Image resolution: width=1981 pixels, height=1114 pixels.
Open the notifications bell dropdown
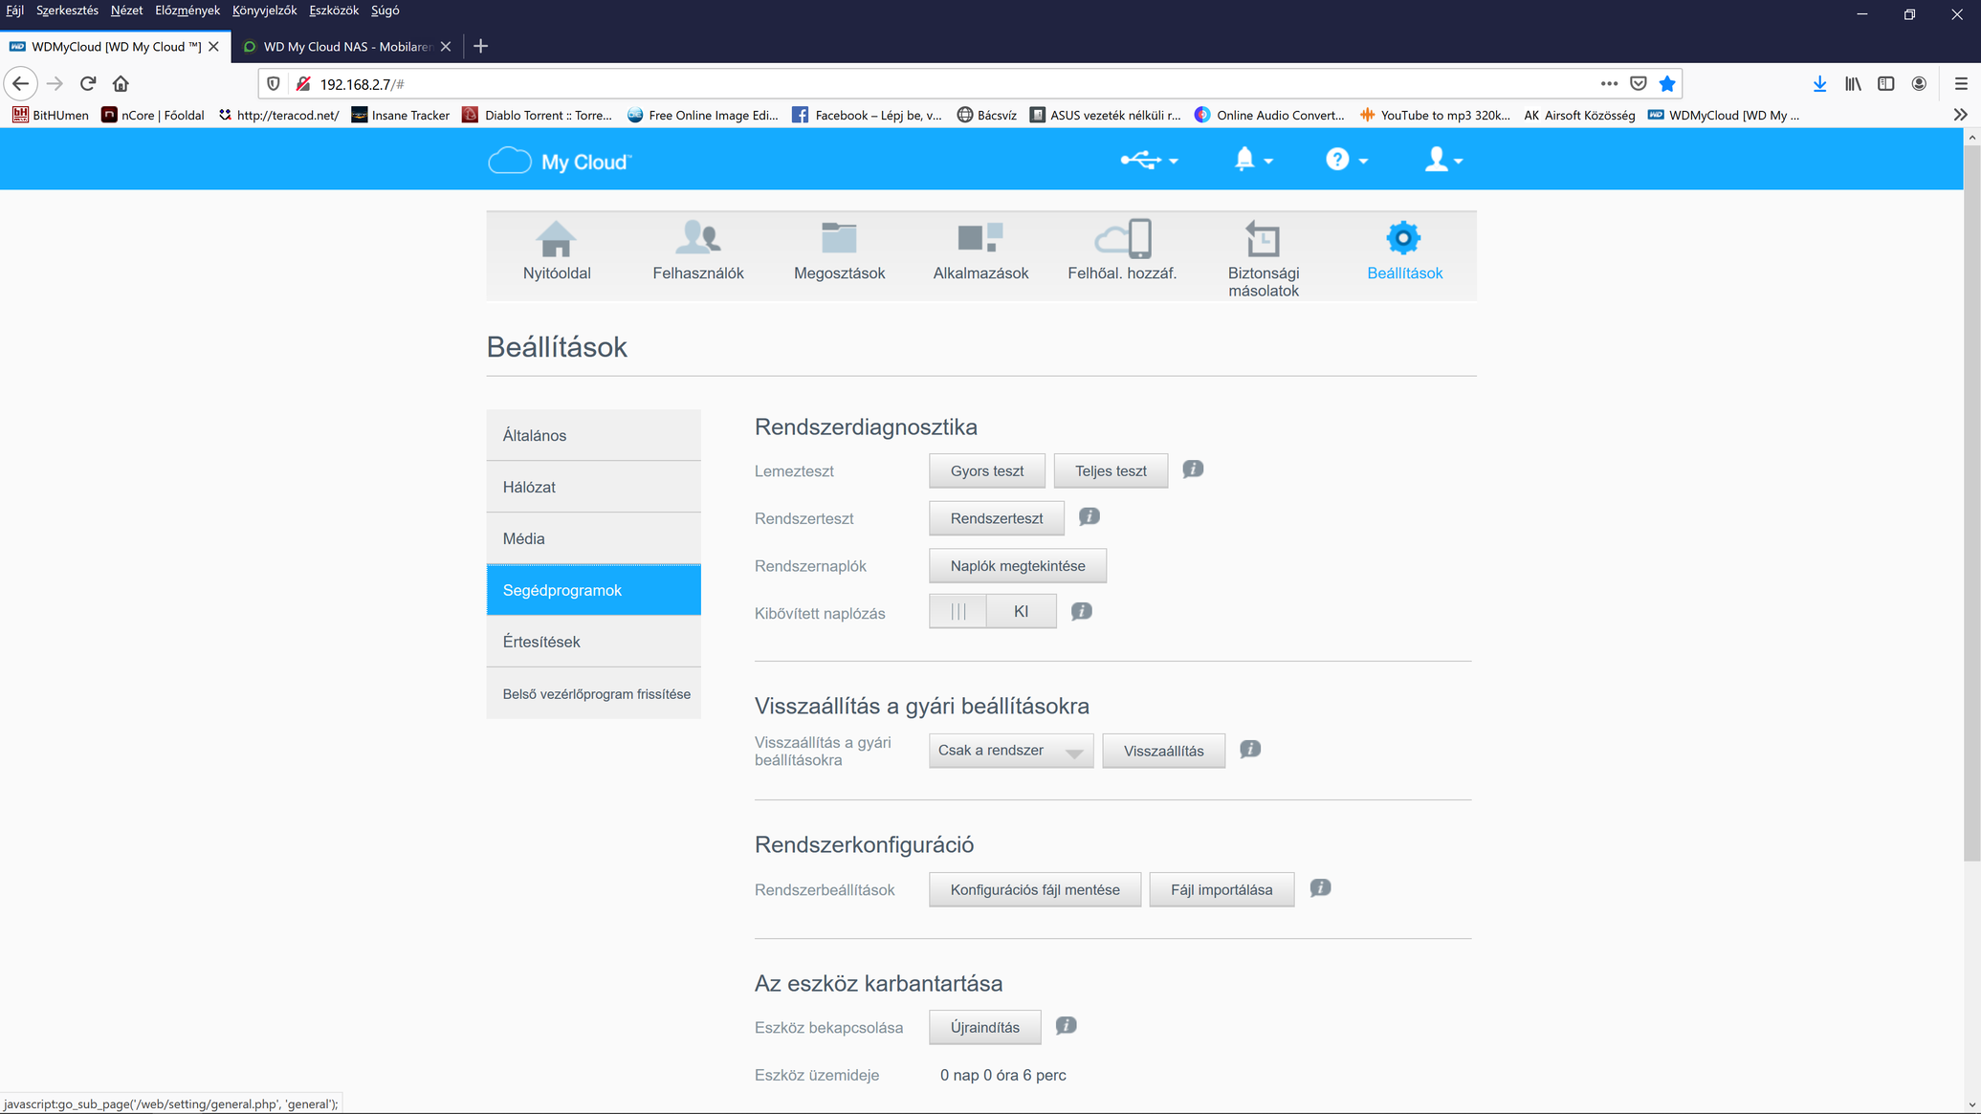coord(1252,161)
